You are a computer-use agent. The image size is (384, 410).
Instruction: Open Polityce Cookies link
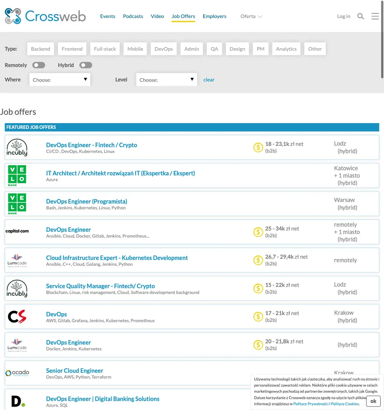pos(345,404)
